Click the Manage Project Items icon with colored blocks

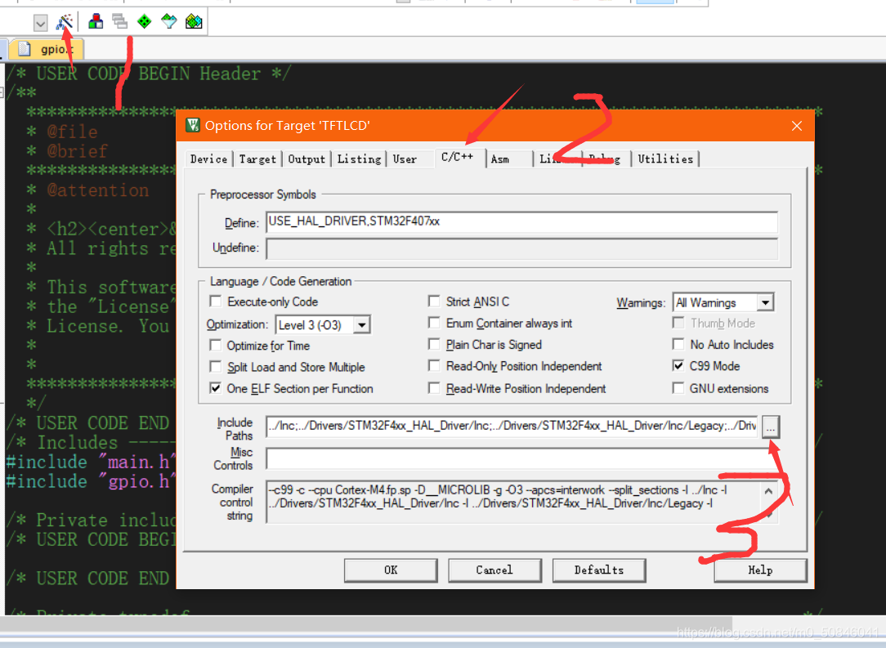click(x=96, y=22)
